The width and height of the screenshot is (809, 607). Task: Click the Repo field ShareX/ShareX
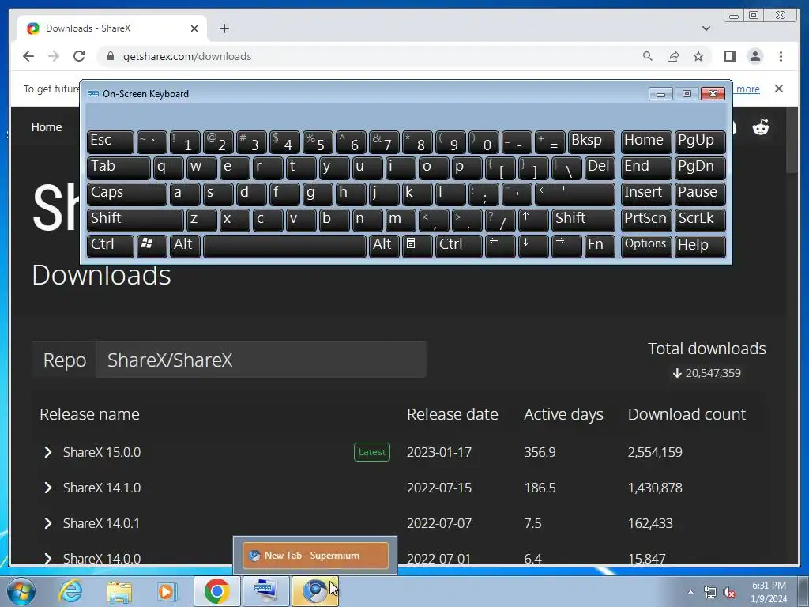261,360
